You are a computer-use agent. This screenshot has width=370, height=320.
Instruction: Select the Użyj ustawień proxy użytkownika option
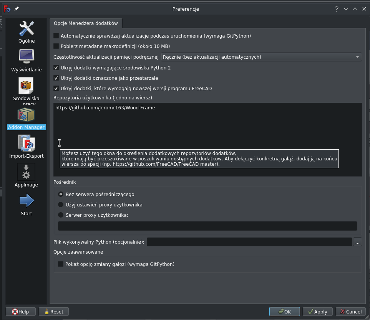(60, 205)
